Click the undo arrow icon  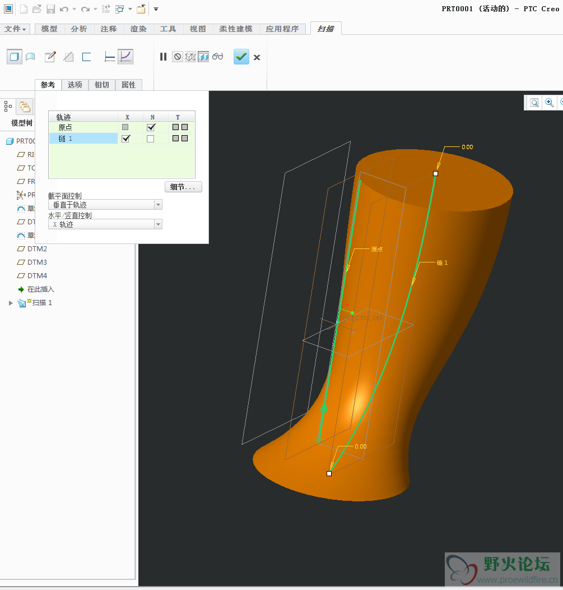click(64, 9)
